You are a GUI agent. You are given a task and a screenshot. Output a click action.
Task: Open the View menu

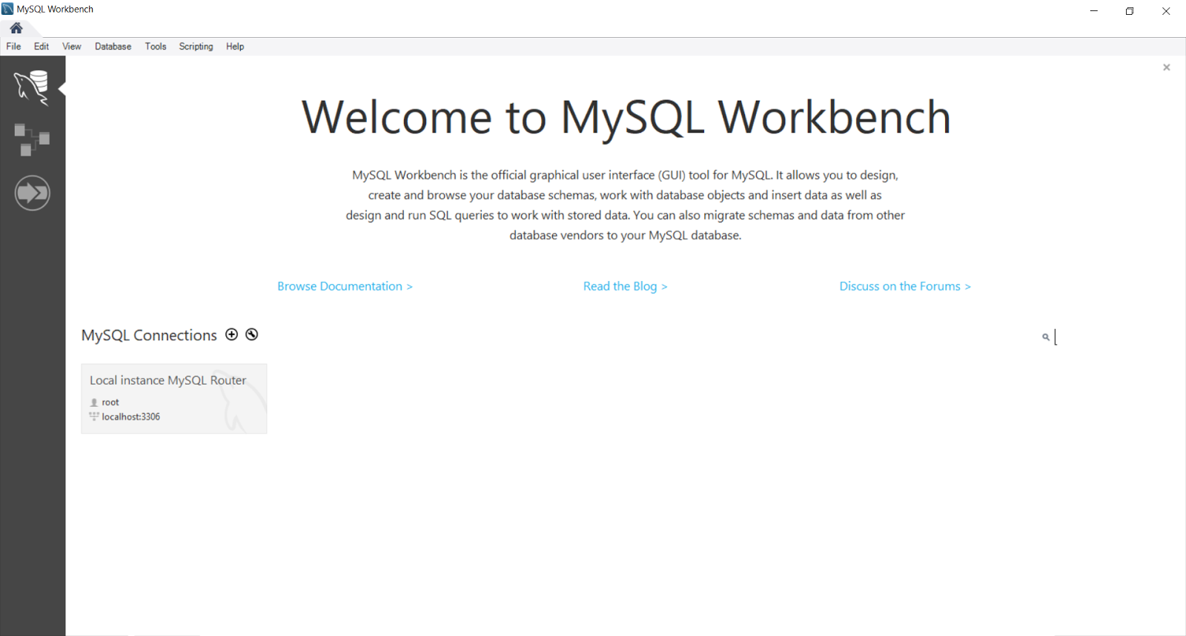coord(72,46)
